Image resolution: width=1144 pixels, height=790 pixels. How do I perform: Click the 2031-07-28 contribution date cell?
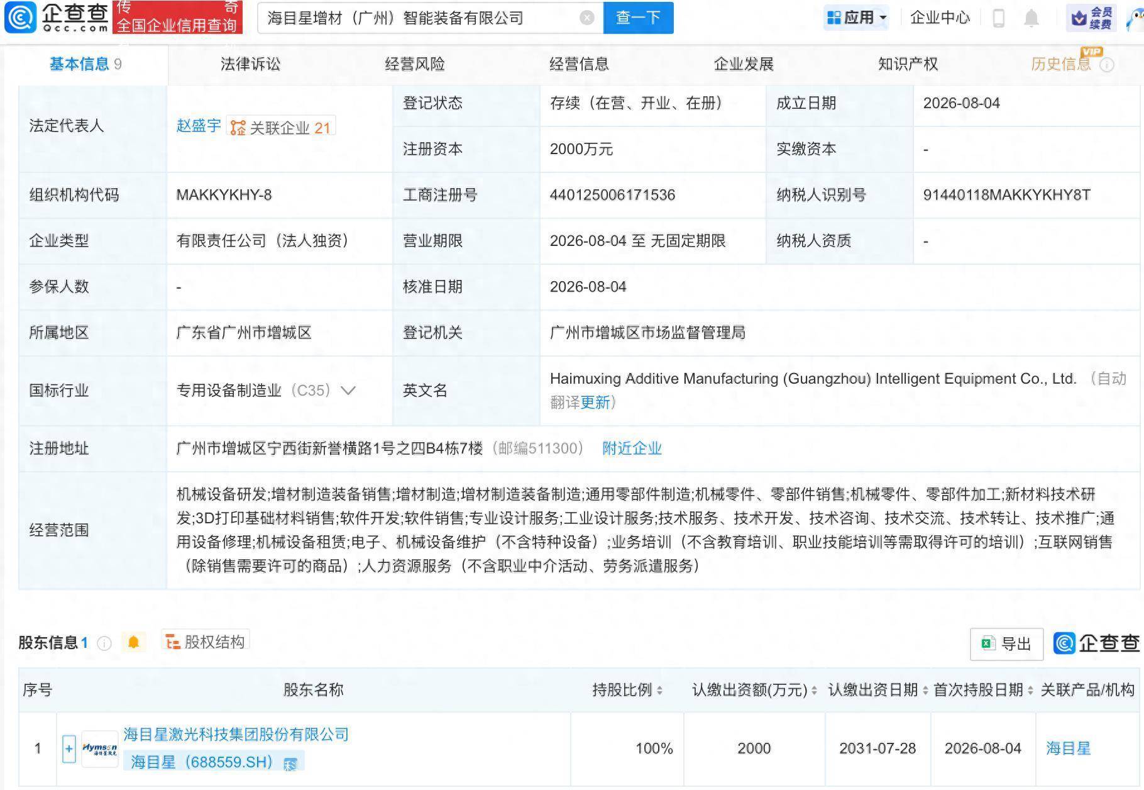point(877,748)
